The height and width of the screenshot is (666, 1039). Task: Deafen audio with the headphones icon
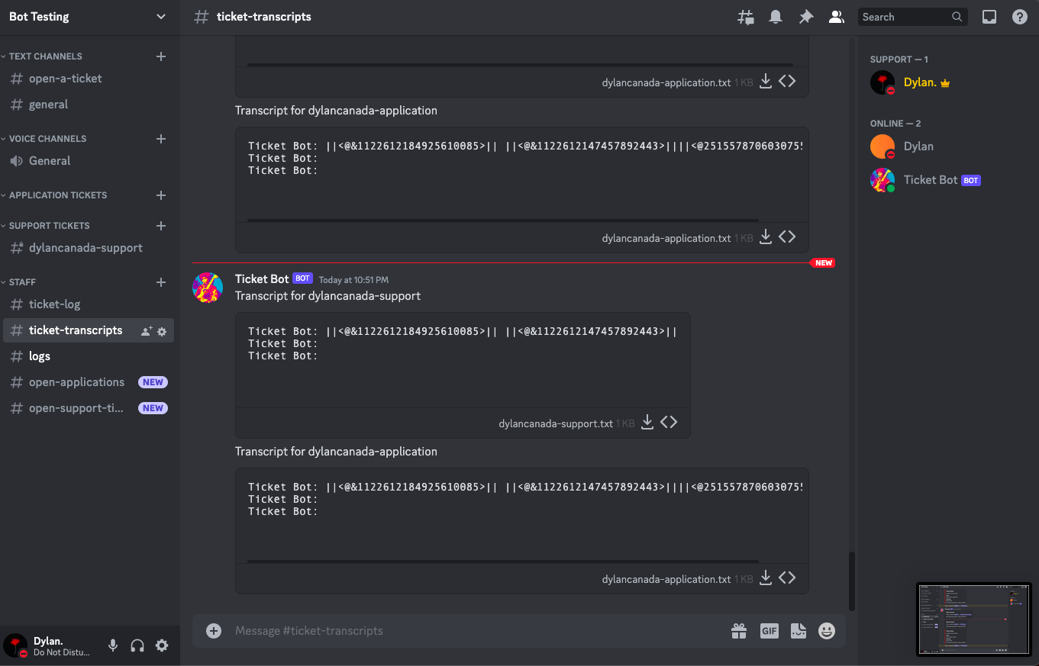[137, 645]
